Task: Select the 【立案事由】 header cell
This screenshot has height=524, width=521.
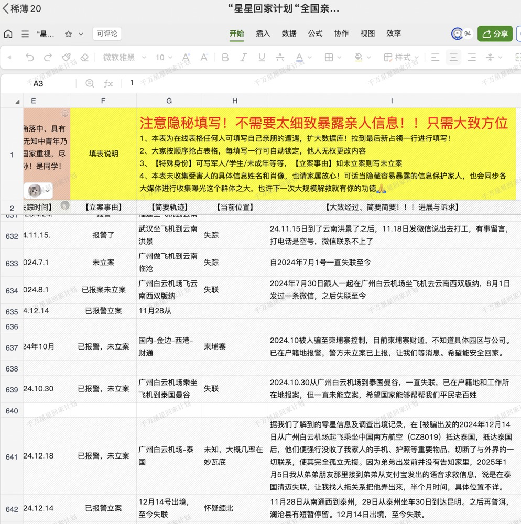Action: click(103, 207)
